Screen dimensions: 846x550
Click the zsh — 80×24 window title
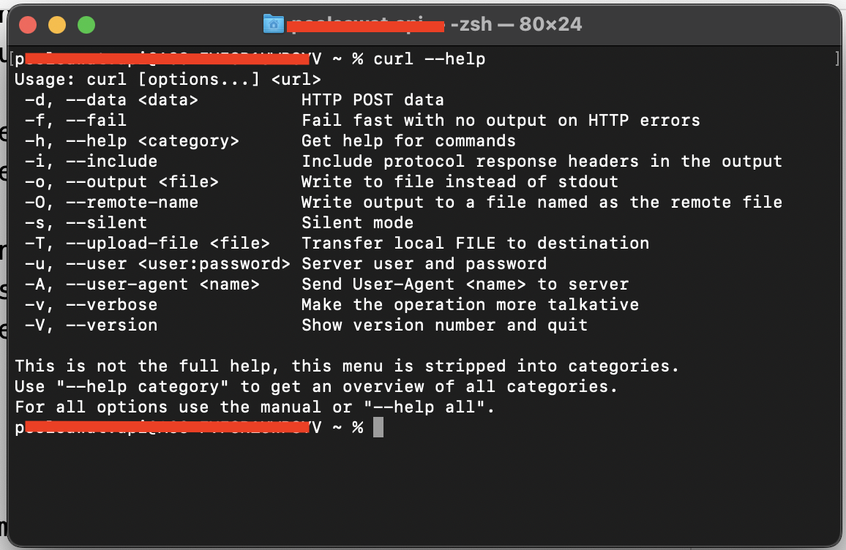click(517, 24)
